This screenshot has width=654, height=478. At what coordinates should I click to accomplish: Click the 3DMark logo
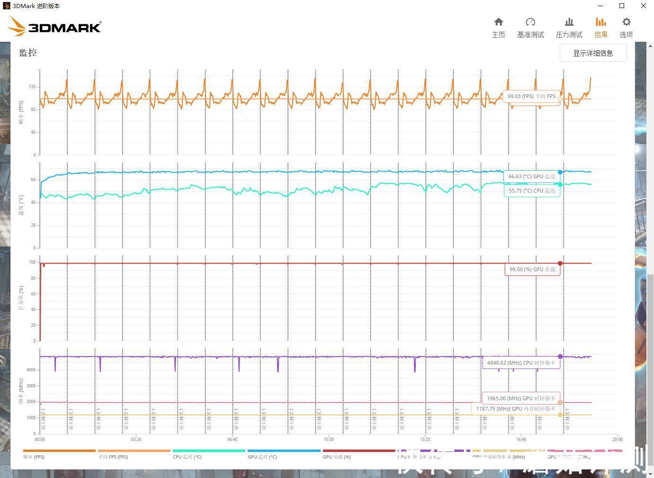(x=55, y=27)
